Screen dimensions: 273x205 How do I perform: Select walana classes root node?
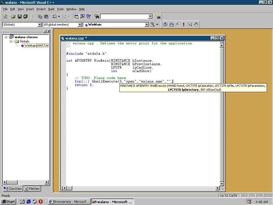pos(26,37)
